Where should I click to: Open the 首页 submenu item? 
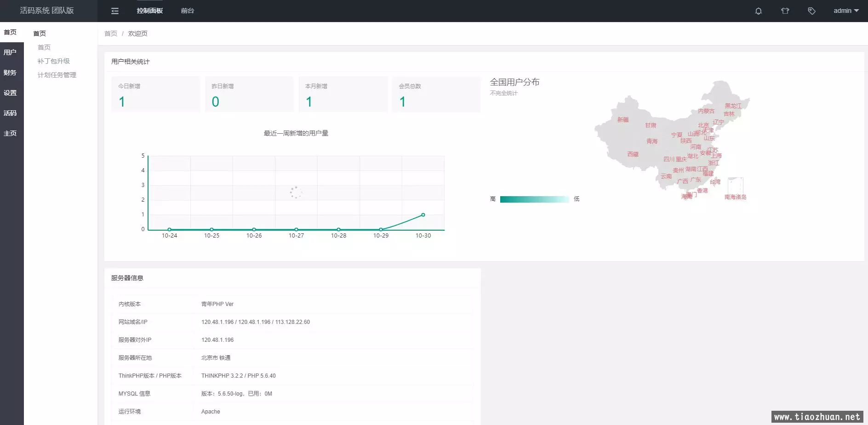(x=44, y=47)
